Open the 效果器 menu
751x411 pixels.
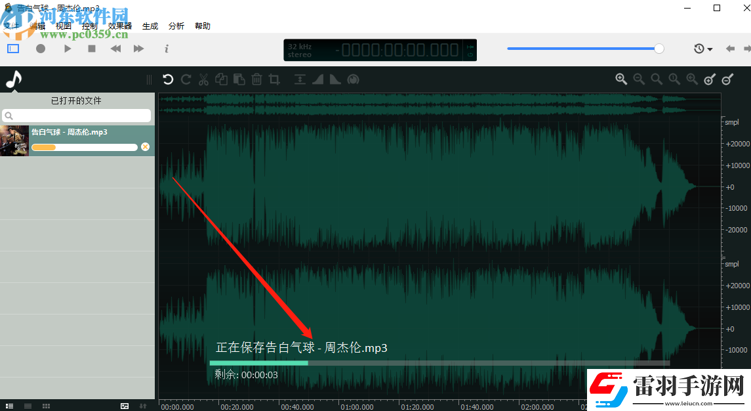pyautogui.click(x=119, y=26)
